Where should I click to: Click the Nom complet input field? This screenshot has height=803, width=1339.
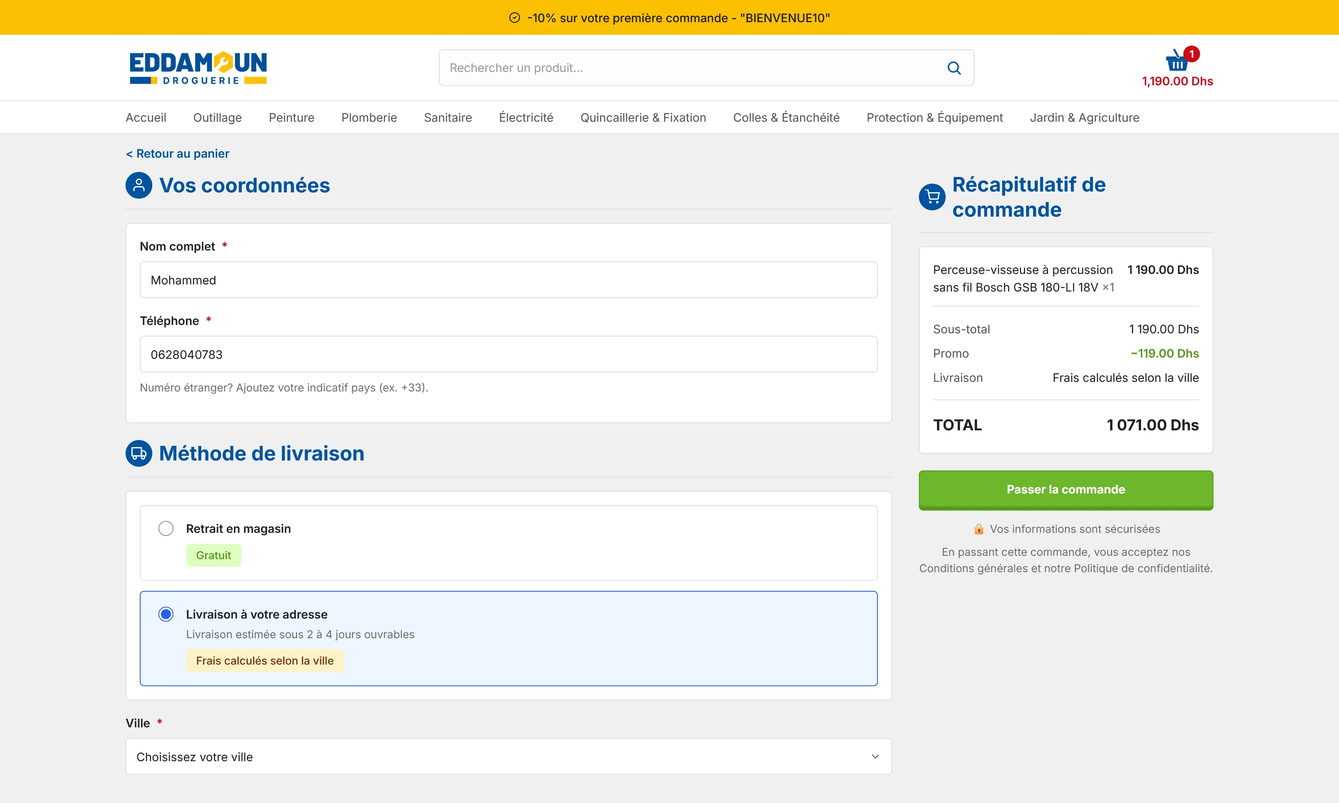[508, 280]
